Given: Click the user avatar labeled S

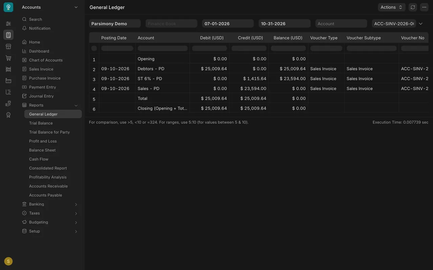Looking at the screenshot, I should pos(8,261).
